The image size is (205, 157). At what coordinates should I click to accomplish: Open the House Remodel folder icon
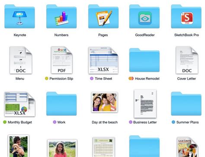pyautogui.click(x=144, y=60)
